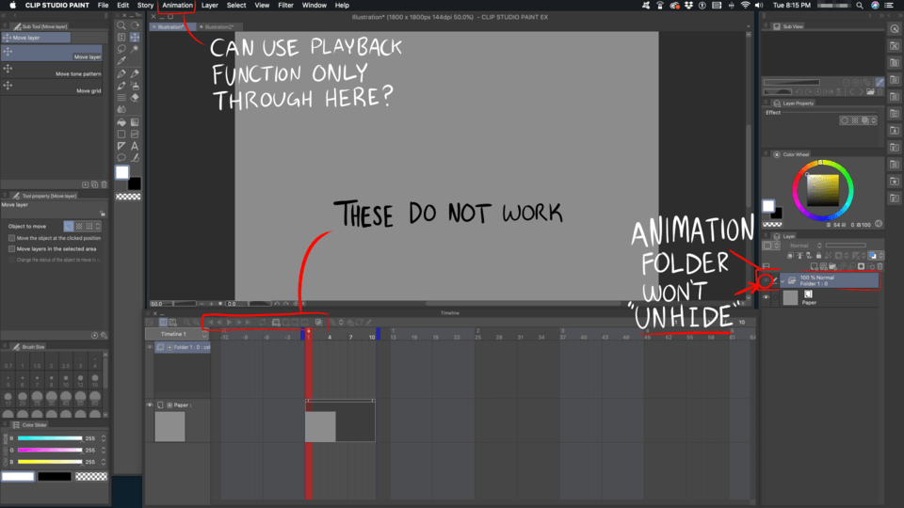The image size is (904, 508).
Task: Choose Move grid sub tool
Action: 52,87
